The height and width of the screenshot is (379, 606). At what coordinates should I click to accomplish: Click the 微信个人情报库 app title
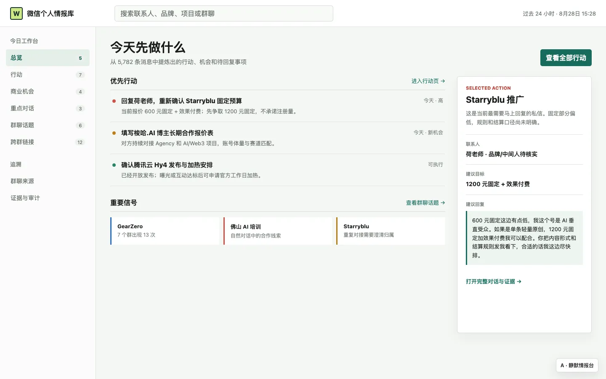pyautogui.click(x=50, y=13)
